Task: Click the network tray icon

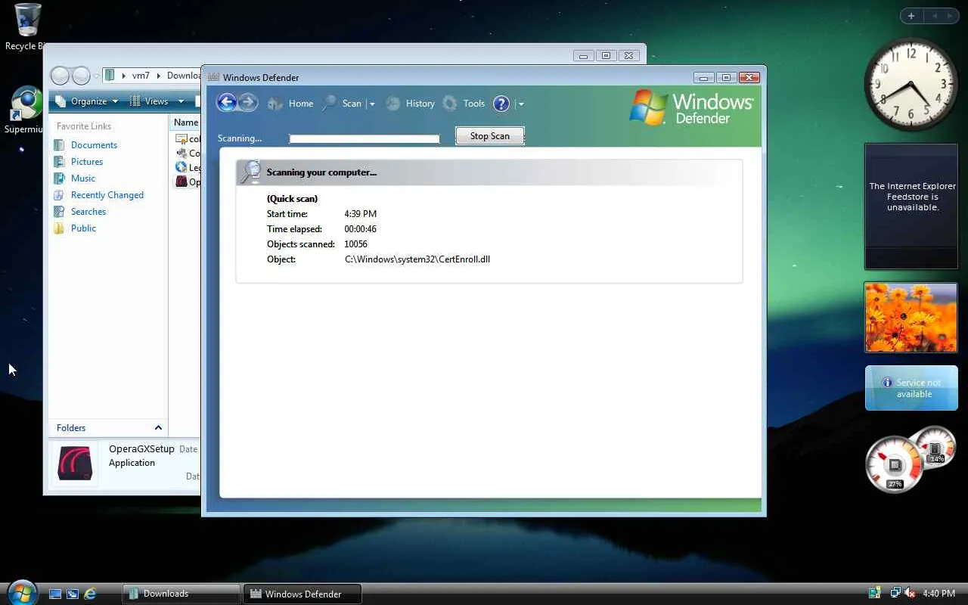Action: coord(895,594)
